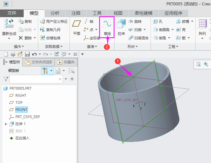The height and width of the screenshot is (163, 211).
Task: Click the zoom in magnifier in viewport
Action: point(206,64)
